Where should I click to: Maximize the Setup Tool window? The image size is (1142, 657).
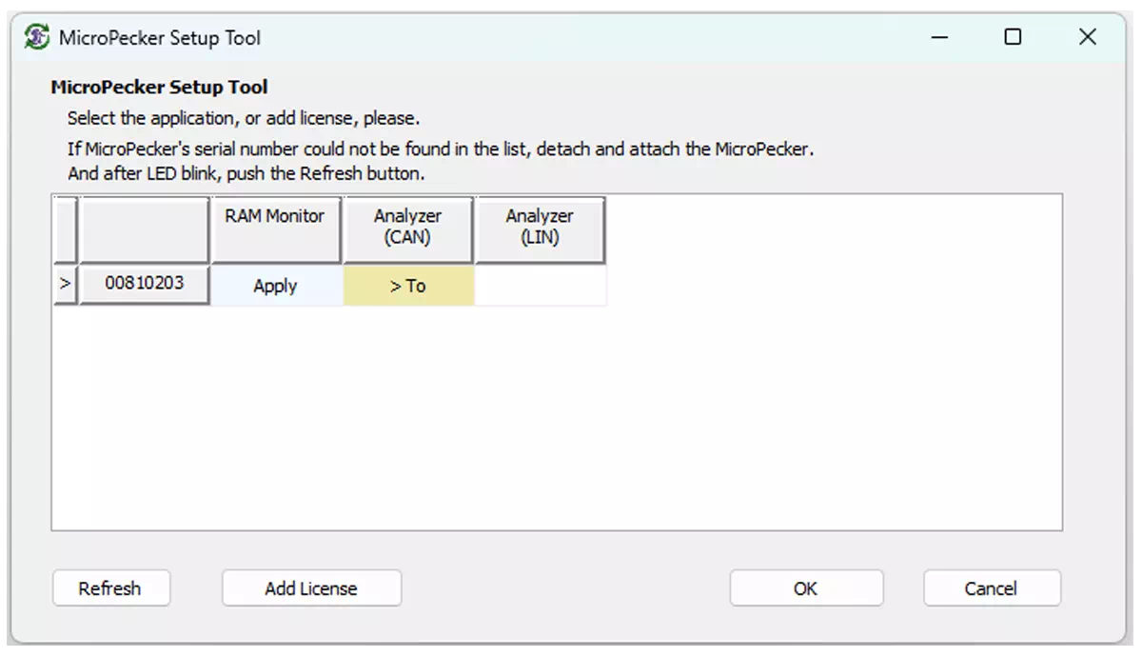pyautogui.click(x=1014, y=38)
